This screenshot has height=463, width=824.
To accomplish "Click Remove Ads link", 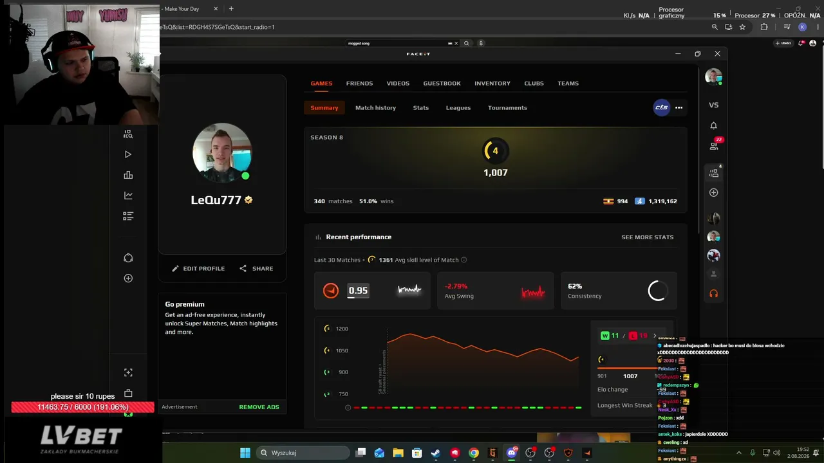I will 259,407.
